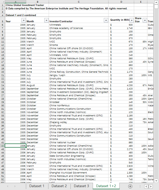This screenshot has height=190, width=159.
Task: Click the Minmetals investor cell
Action: point(79,25)
